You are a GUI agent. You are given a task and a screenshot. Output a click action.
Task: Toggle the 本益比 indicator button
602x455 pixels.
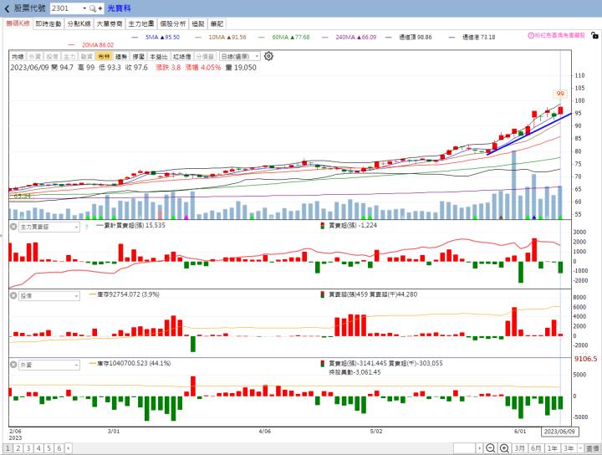pos(159,56)
